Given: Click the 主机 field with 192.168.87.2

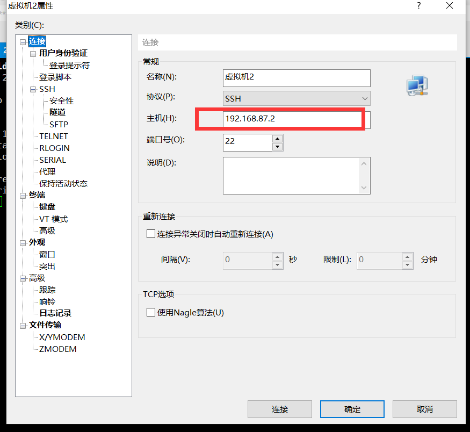Looking at the screenshot, I should (297, 119).
